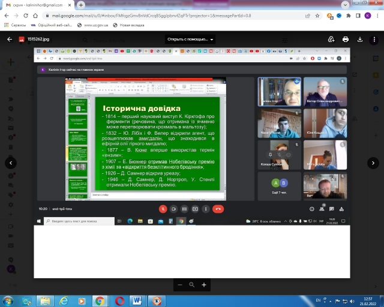Image resolution: width=384 pixels, height=307 pixels.
Task: Open the viewer's three-dot more actions menu
Action: [374, 39]
